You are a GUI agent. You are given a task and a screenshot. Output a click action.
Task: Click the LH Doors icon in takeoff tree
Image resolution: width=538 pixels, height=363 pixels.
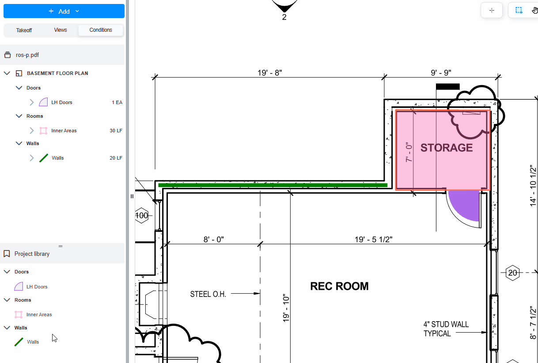(x=43, y=102)
